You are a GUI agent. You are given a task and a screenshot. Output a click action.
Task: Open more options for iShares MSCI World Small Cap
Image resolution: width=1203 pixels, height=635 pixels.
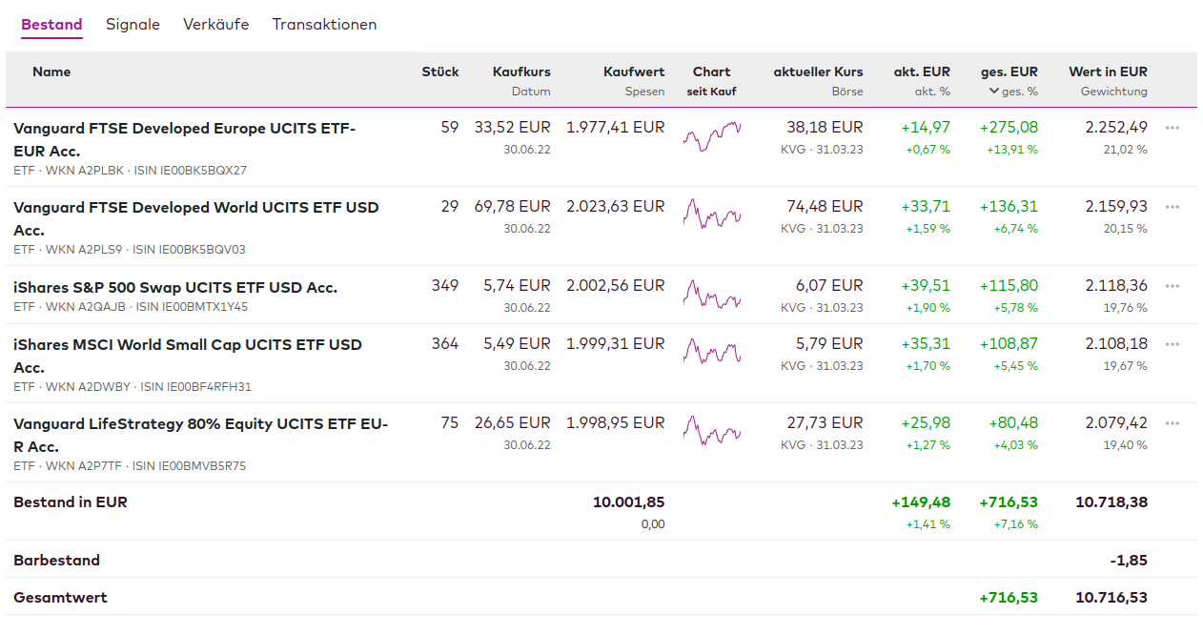(x=1172, y=344)
